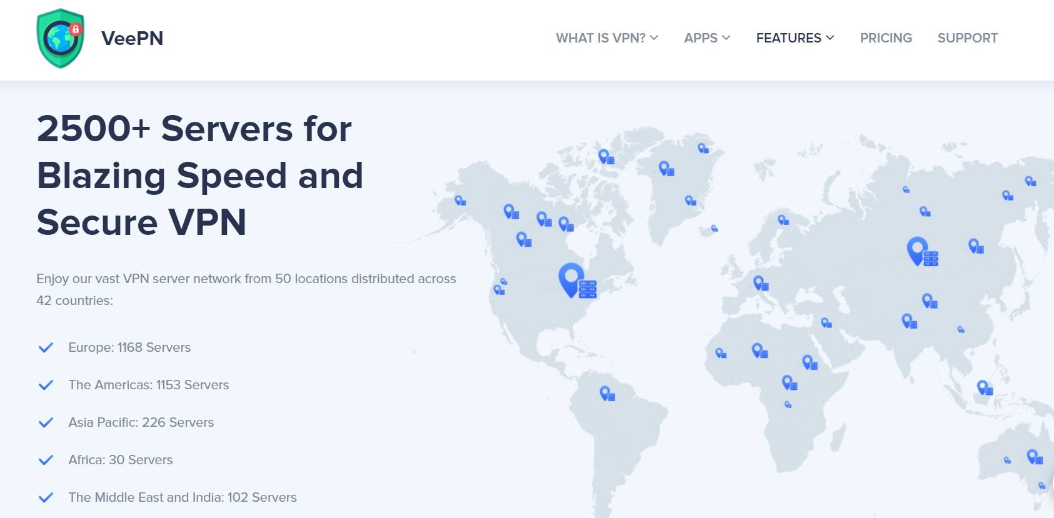
Task: Click the server pin over Central Africa
Action: 790,382
